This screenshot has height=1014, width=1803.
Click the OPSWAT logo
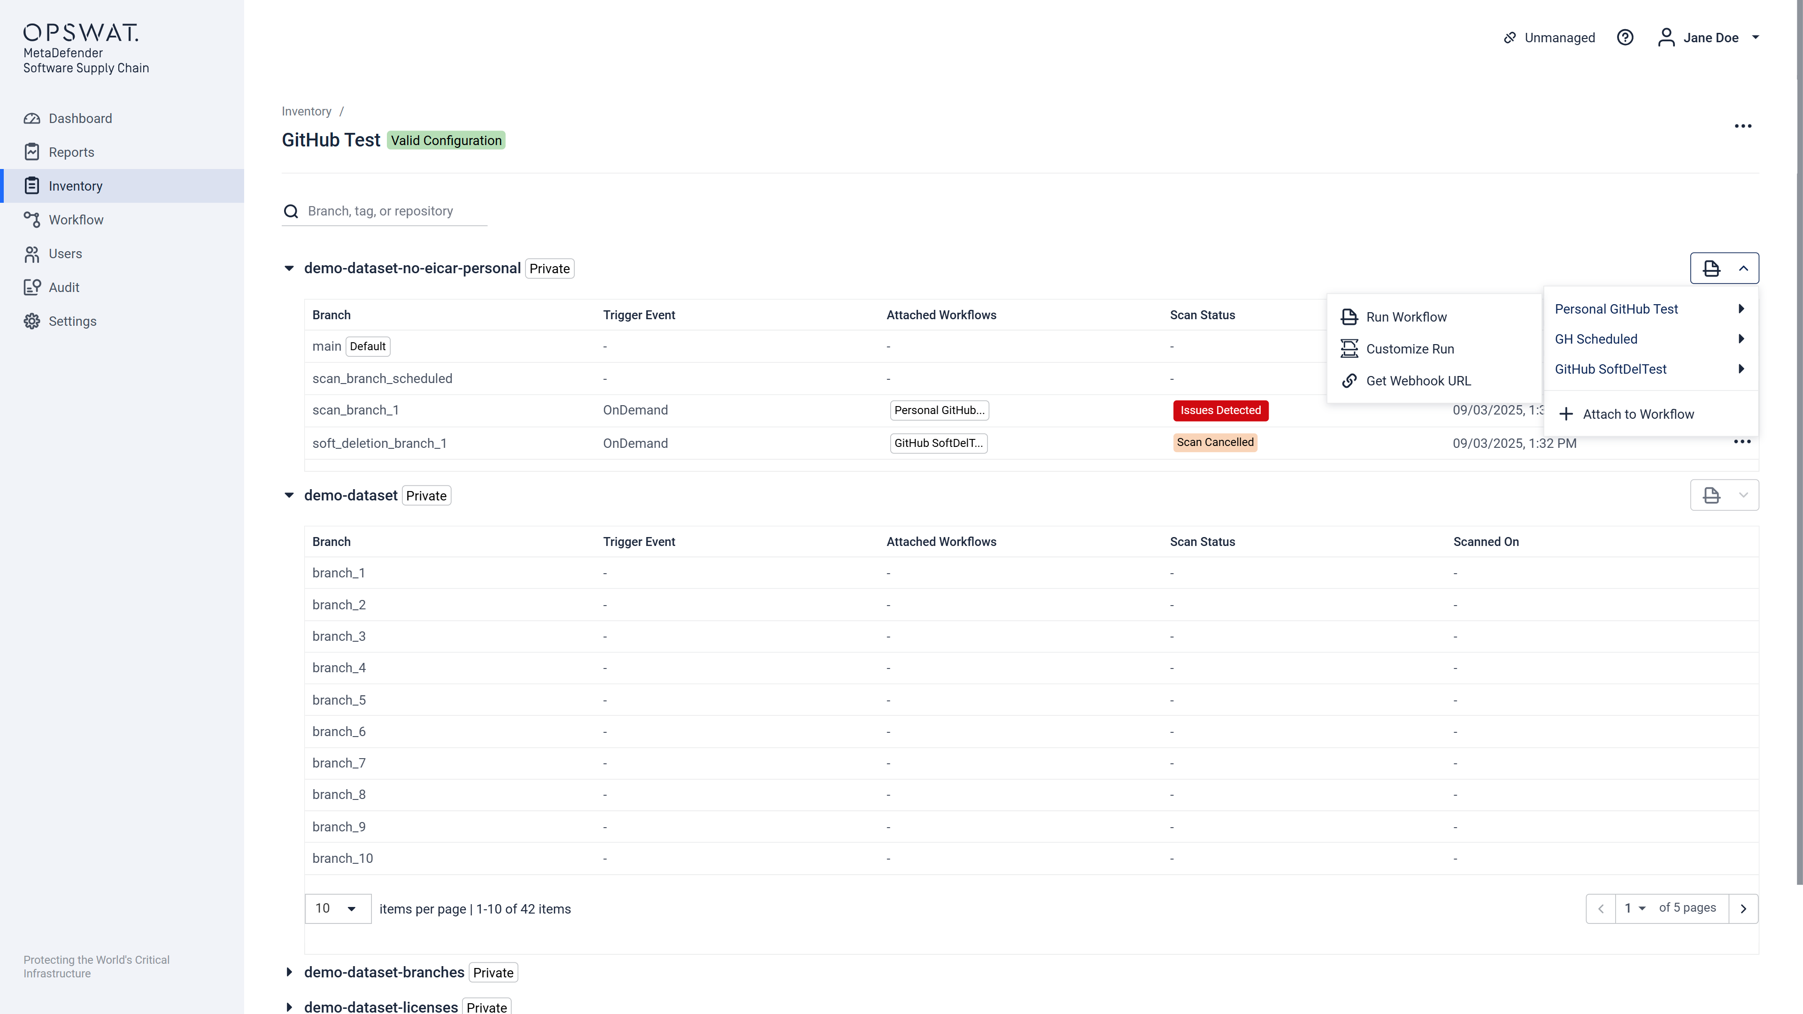coord(80,32)
